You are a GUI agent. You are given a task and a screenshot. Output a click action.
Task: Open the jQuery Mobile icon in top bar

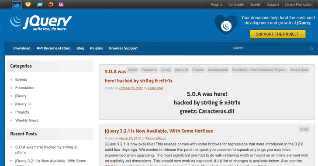pyautogui.click(x=39, y=4)
